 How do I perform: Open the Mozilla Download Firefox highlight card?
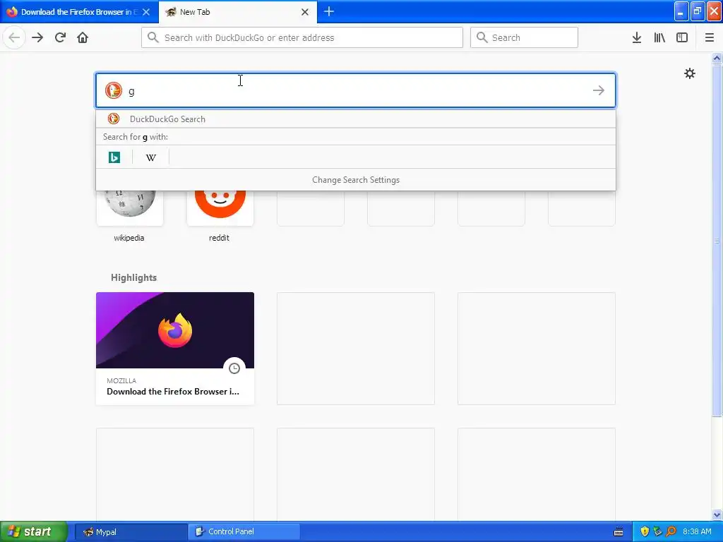[175, 349]
